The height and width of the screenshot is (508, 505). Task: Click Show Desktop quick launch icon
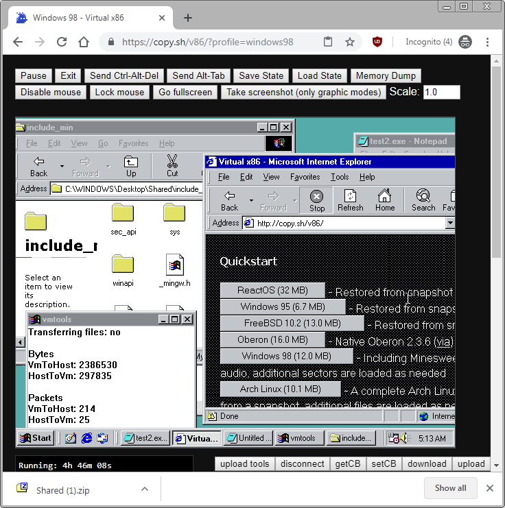click(x=71, y=438)
